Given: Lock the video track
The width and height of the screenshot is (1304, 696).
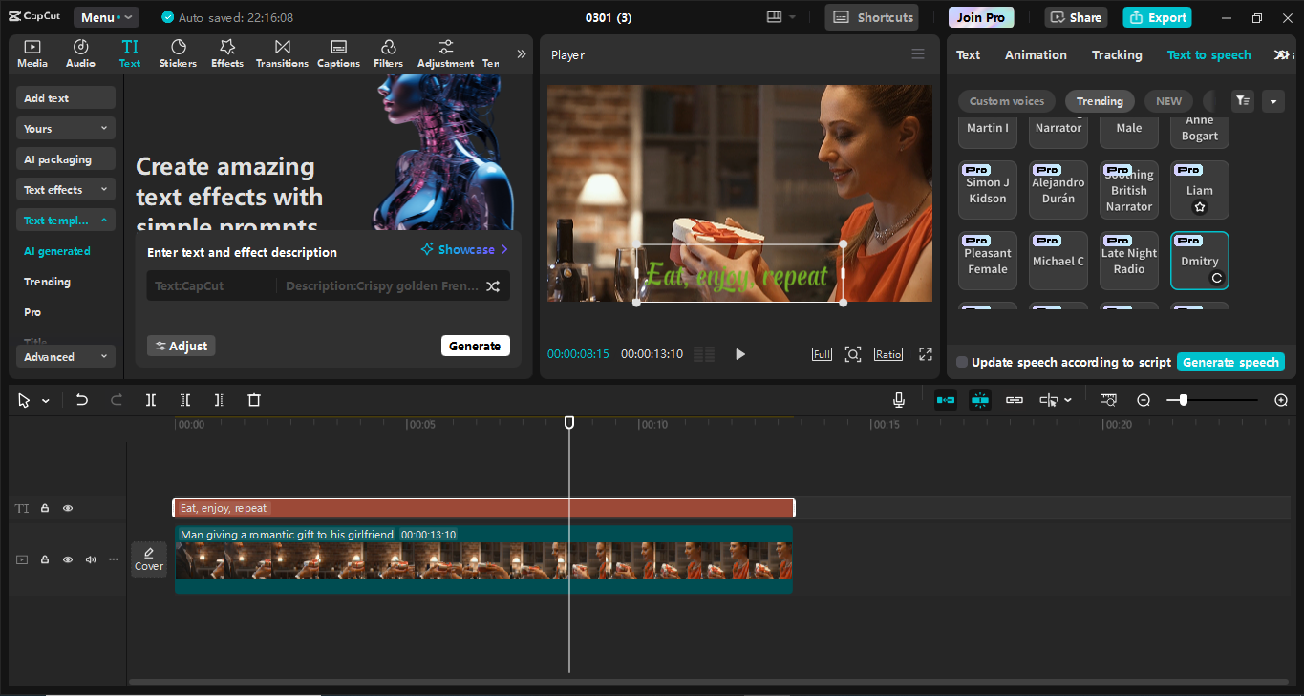Looking at the screenshot, I should [45, 559].
